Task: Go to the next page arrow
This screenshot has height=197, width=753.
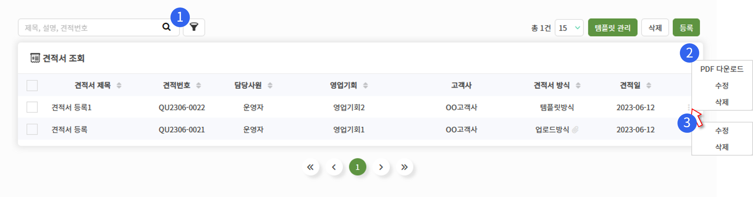Action: [381, 167]
